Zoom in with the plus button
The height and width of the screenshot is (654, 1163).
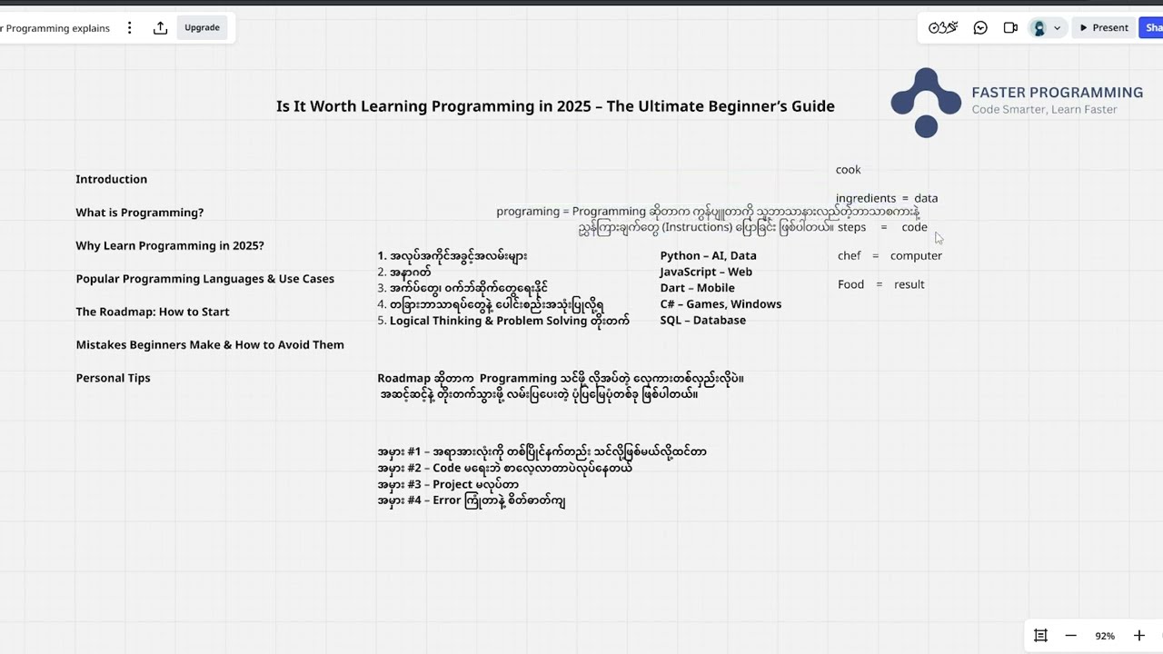click(1138, 636)
